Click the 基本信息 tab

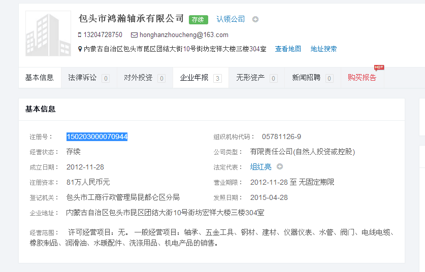coord(39,78)
